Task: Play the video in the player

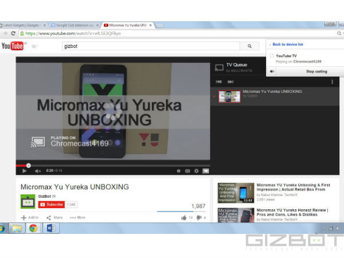Action: tap(24, 171)
